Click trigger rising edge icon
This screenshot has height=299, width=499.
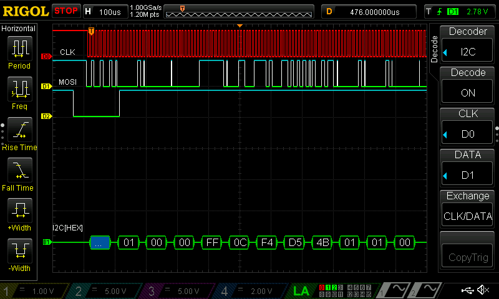pos(440,12)
